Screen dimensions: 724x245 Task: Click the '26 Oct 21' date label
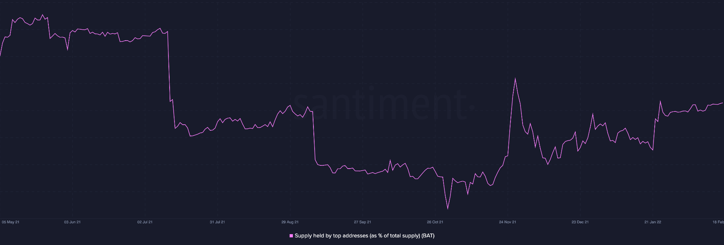click(x=435, y=222)
